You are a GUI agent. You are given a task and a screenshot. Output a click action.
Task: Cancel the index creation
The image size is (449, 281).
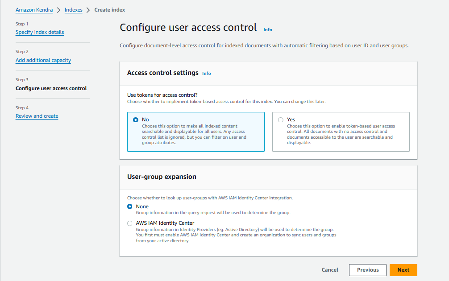pos(330,270)
